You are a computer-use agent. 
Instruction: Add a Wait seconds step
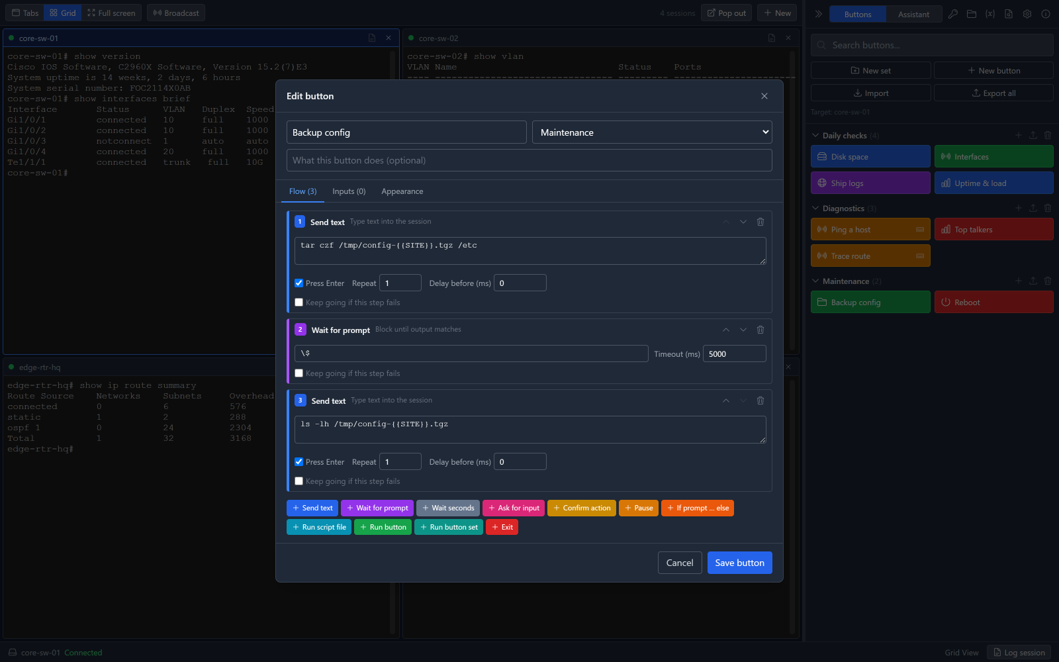pos(448,508)
